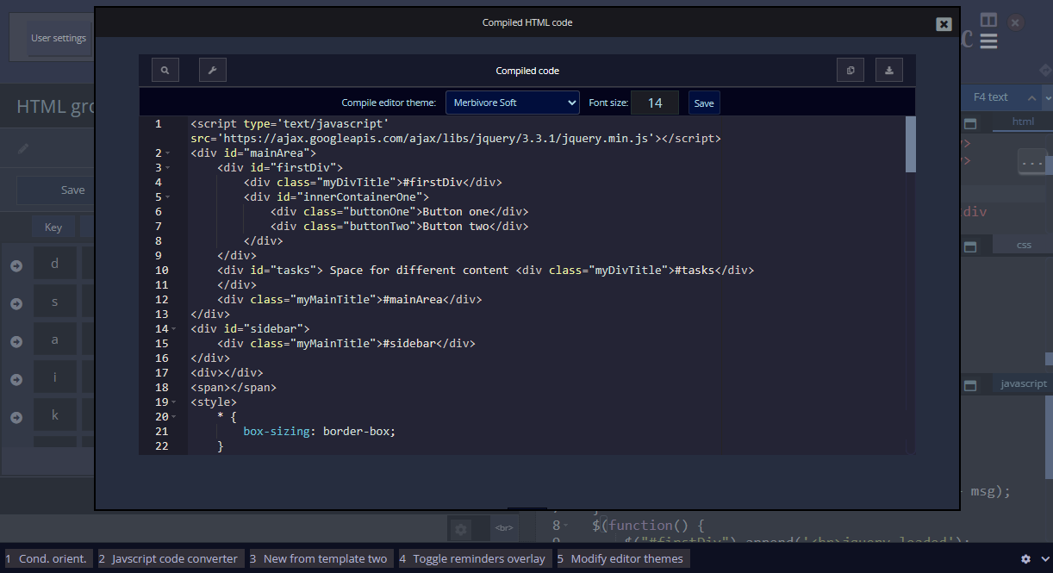Close the Compiled HTML code dialog
1053x573 pixels.
click(x=944, y=24)
